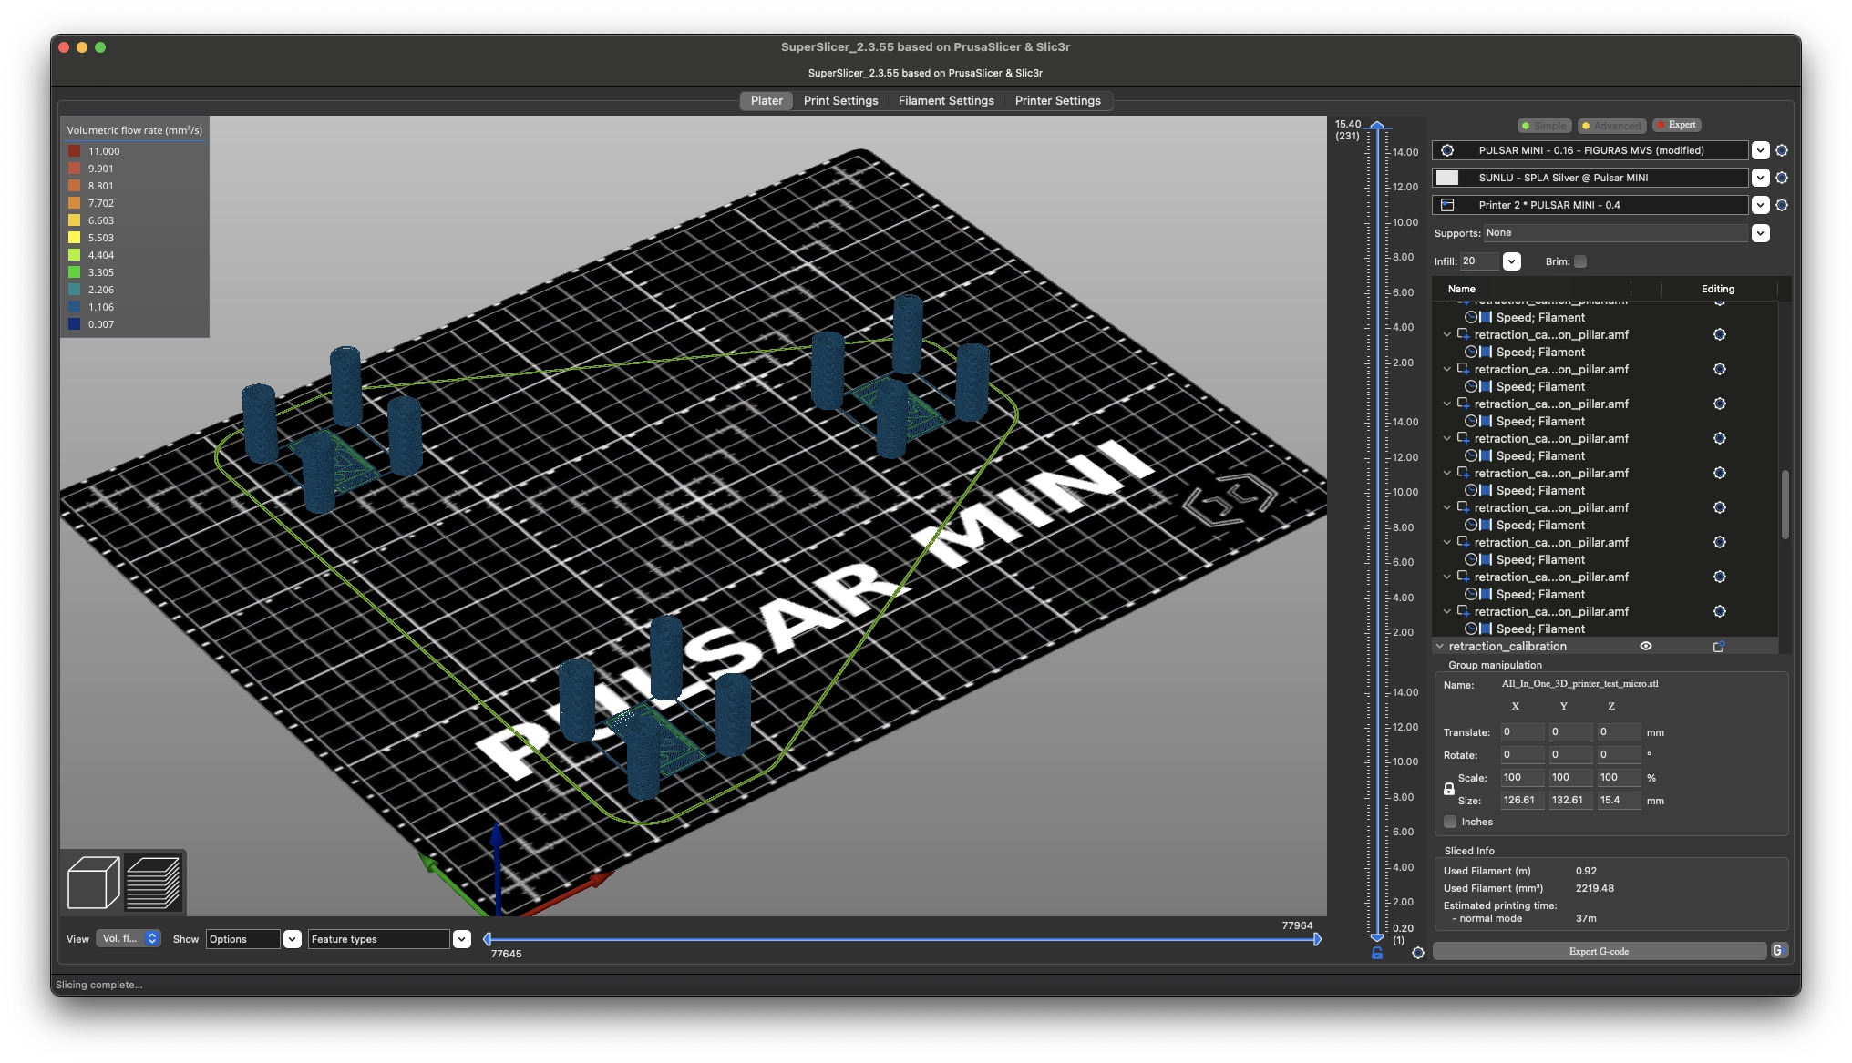Screen dimensions: 1852x1063
Task: Open printer preset dropdown arrow
Action: [x=1761, y=205]
